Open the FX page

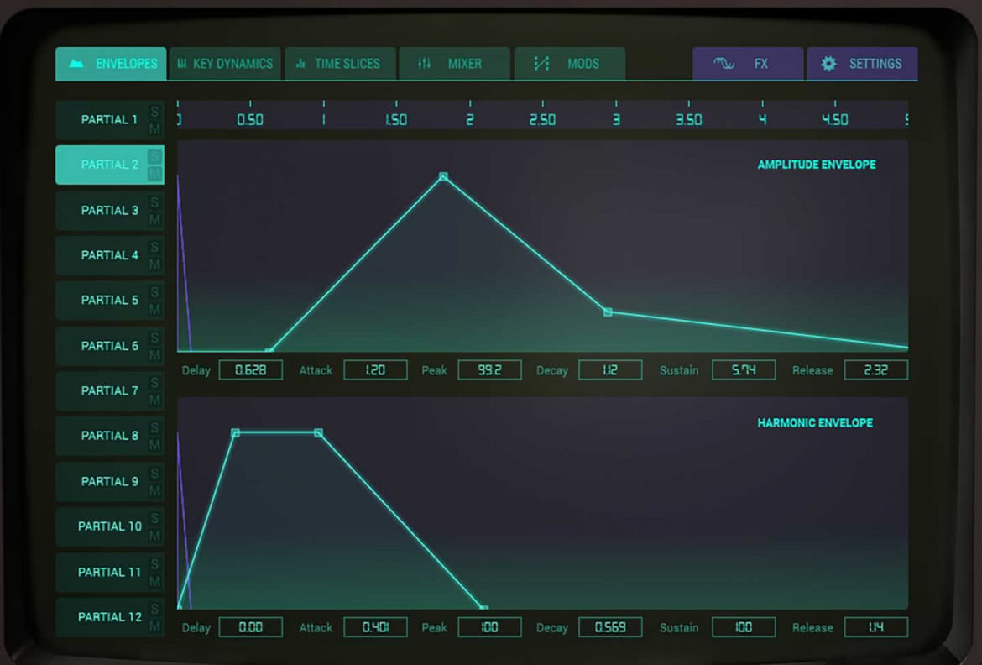pyautogui.click(x=748, y=63)
